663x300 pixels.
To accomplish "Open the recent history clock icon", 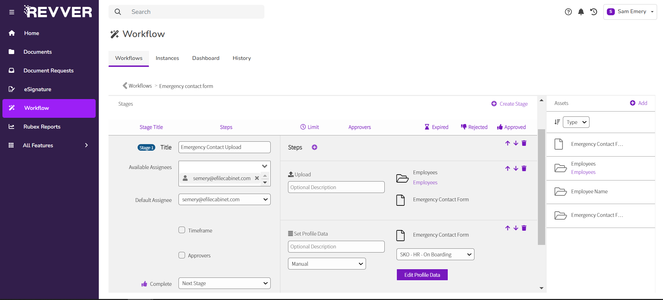I will 594,12.
